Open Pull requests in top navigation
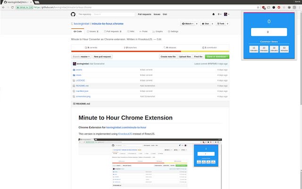 (x=144, y=14)
